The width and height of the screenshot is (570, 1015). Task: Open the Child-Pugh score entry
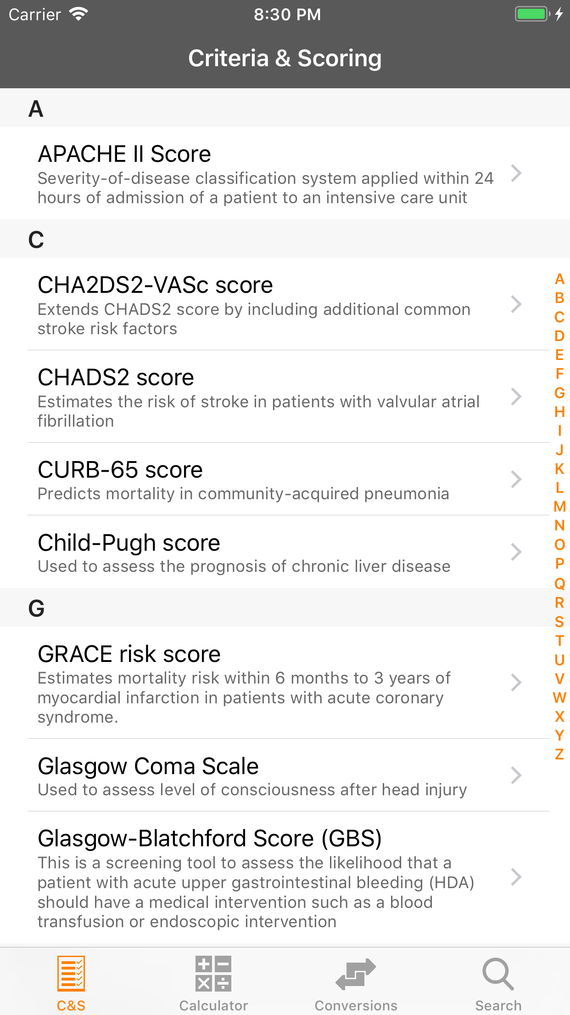(x=257, y=552)
